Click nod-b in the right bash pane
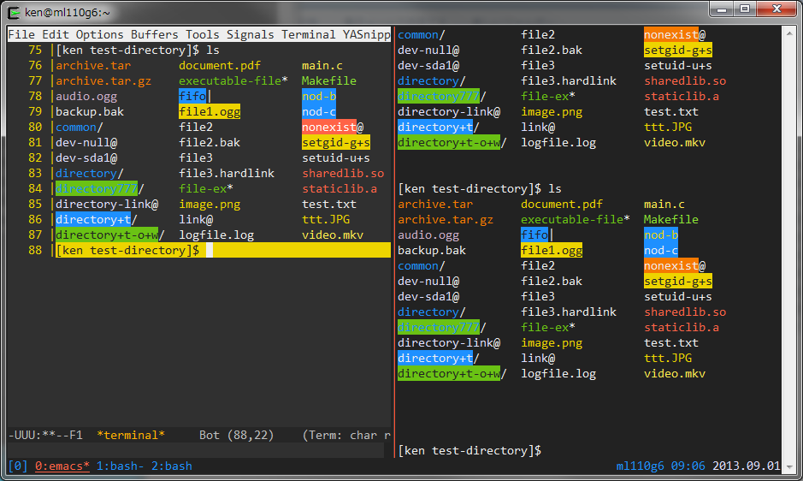803x481 pixels. coord(661,235)
